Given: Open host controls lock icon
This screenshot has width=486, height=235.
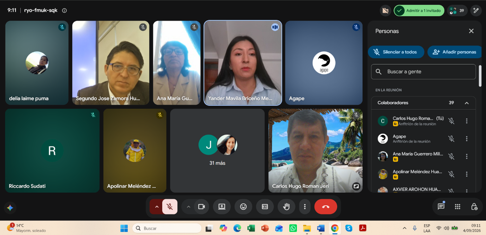Looking at the screenshot, I should pyautogui.click(x=474, y=207).
